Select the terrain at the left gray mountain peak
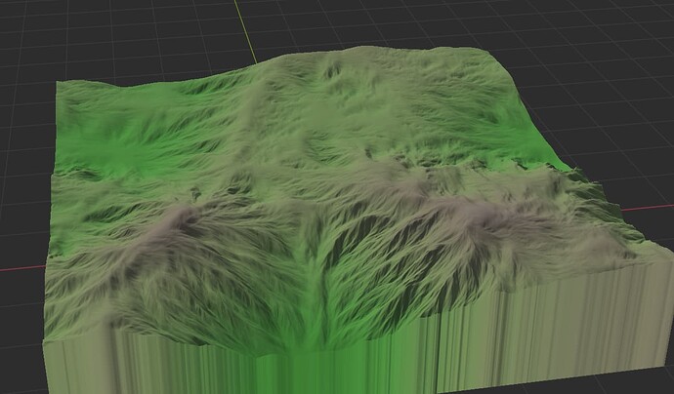Screen dimensions: 674x394 181,217
